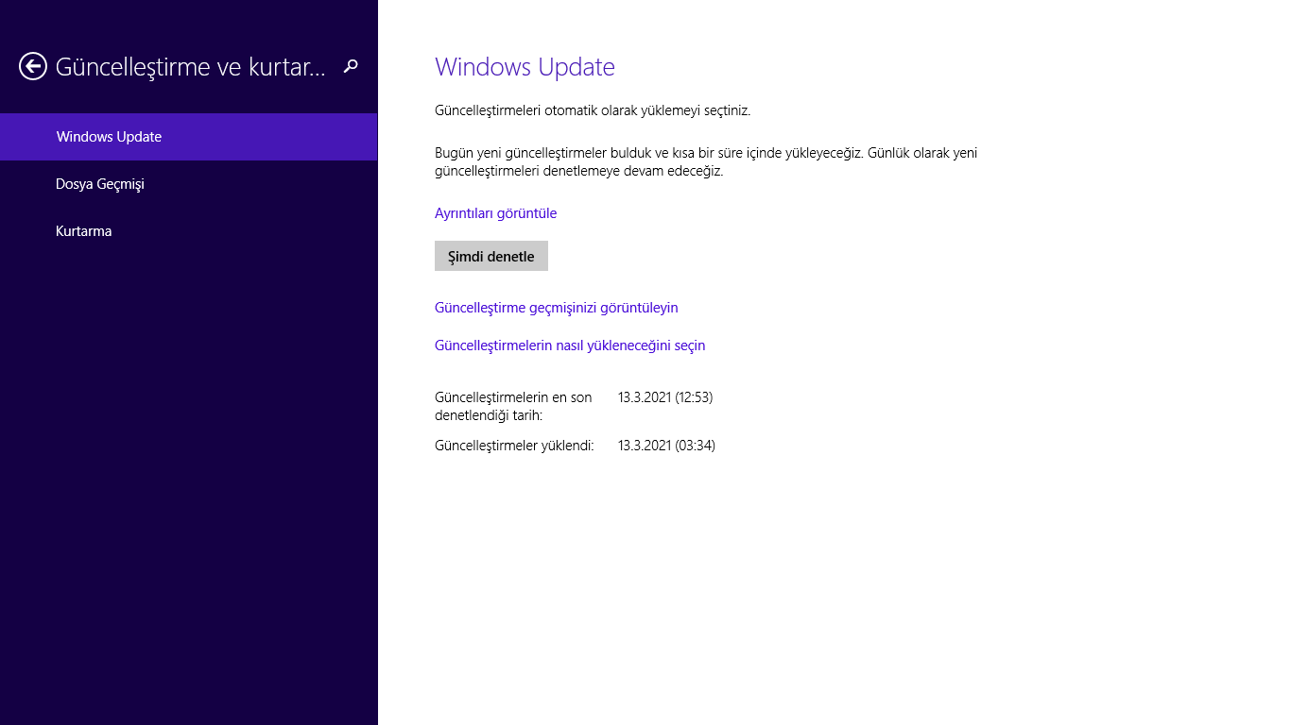Click the Windows Update page heading
1291x725 pixels.
pyautogui.click(x=525, y=67)
